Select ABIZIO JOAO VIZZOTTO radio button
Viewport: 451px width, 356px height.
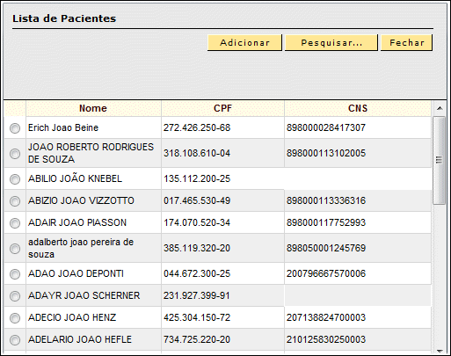(15, 201)
